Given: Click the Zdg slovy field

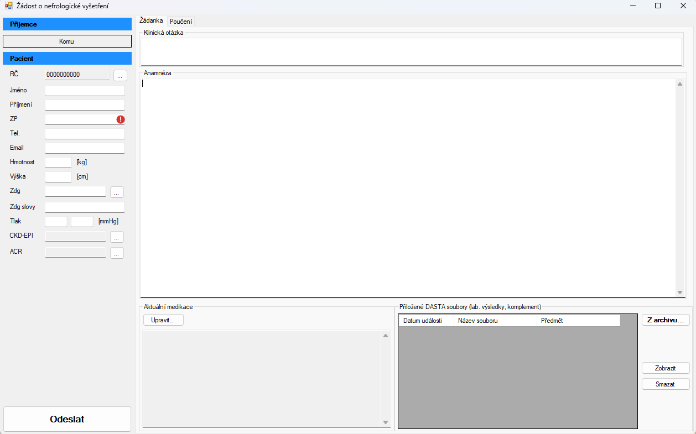Looking at the screenshot, I should coord(85,208).
